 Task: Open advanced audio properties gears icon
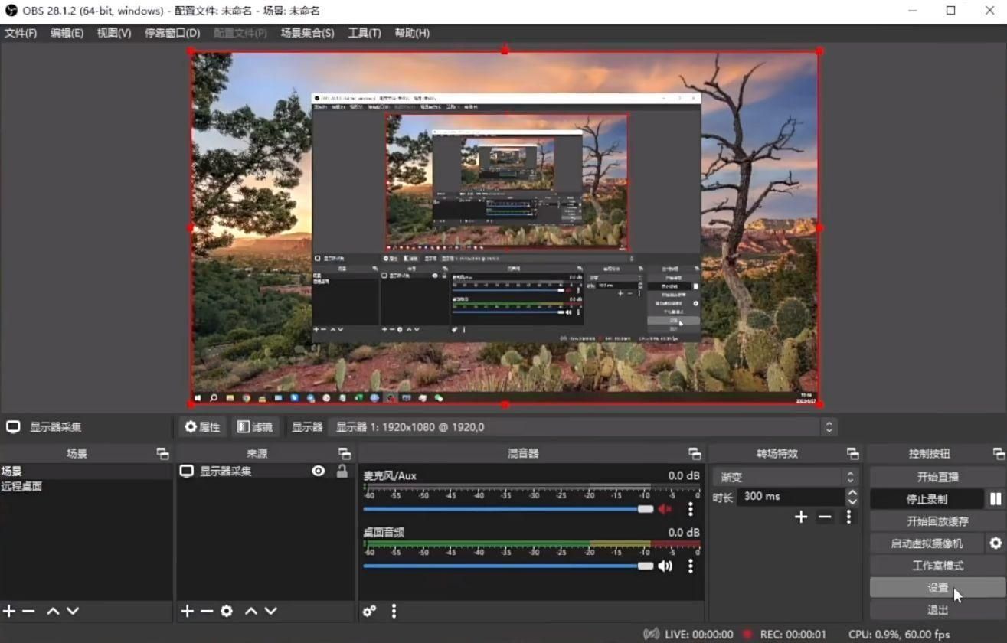[x=369, y=611]
